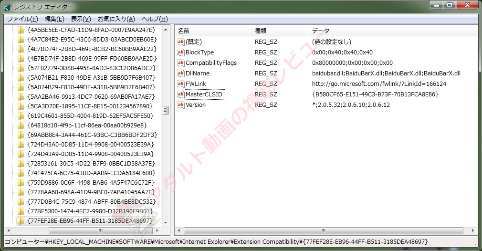Click folder icon of {74F475FA-6C75-43BD-AAB9-ECDA6184F600}
Image resolution: width=482 pixels, height=251 pixels.
pyautogui.click(x=21, y=173)
